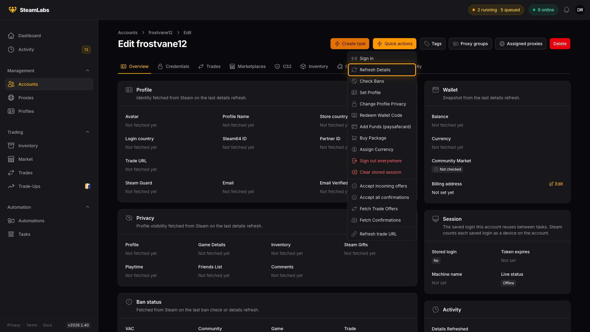Switch to the Trades tab
Viewport: 590px width, 332px height.
pos(209,66)
